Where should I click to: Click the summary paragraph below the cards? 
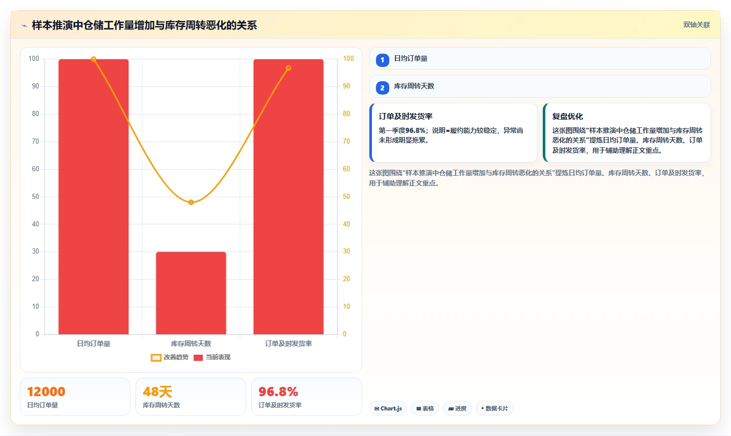coord(537,178)
